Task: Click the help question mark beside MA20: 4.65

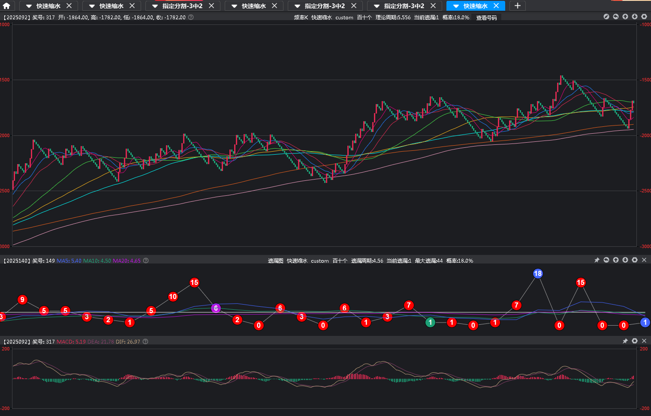Action: point(146,260)
